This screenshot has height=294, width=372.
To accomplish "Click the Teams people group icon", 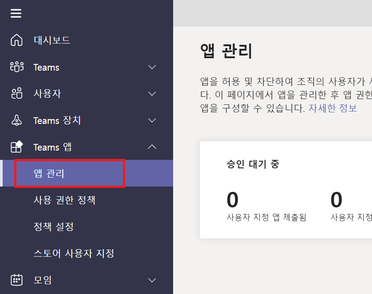I will click(16, 67).
